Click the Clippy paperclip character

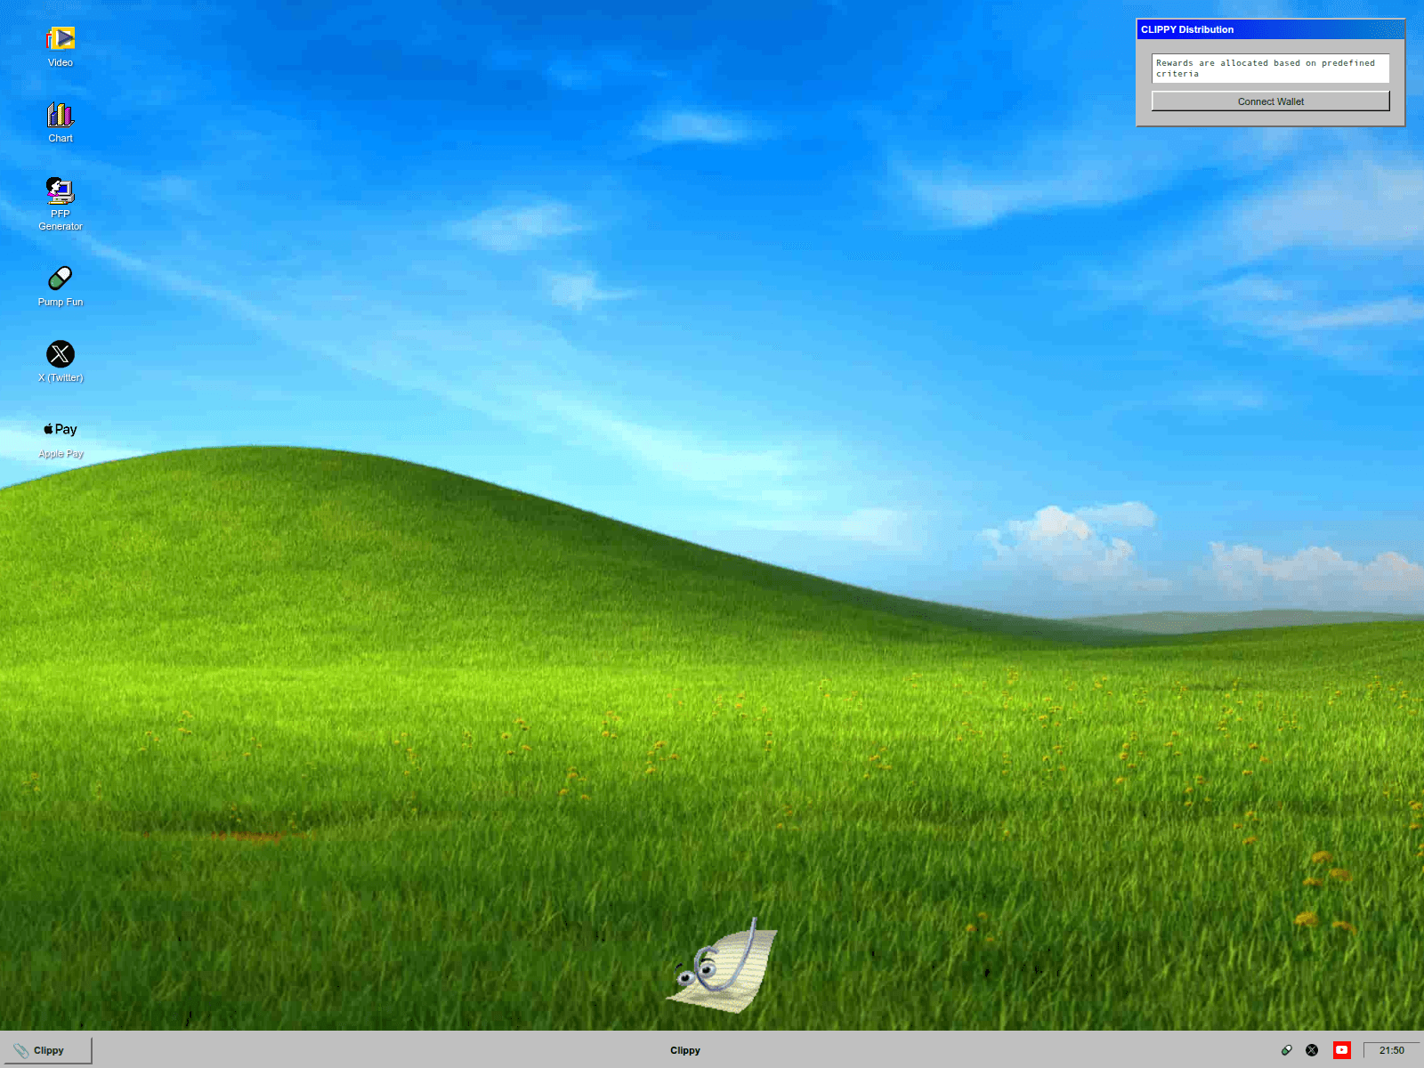(x=722, y=966)
